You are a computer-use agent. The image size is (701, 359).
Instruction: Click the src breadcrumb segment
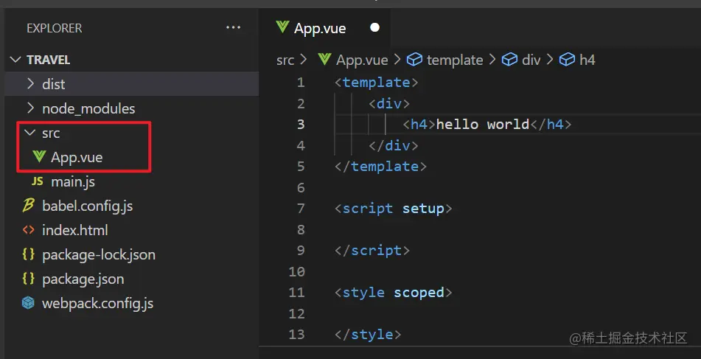285,60
